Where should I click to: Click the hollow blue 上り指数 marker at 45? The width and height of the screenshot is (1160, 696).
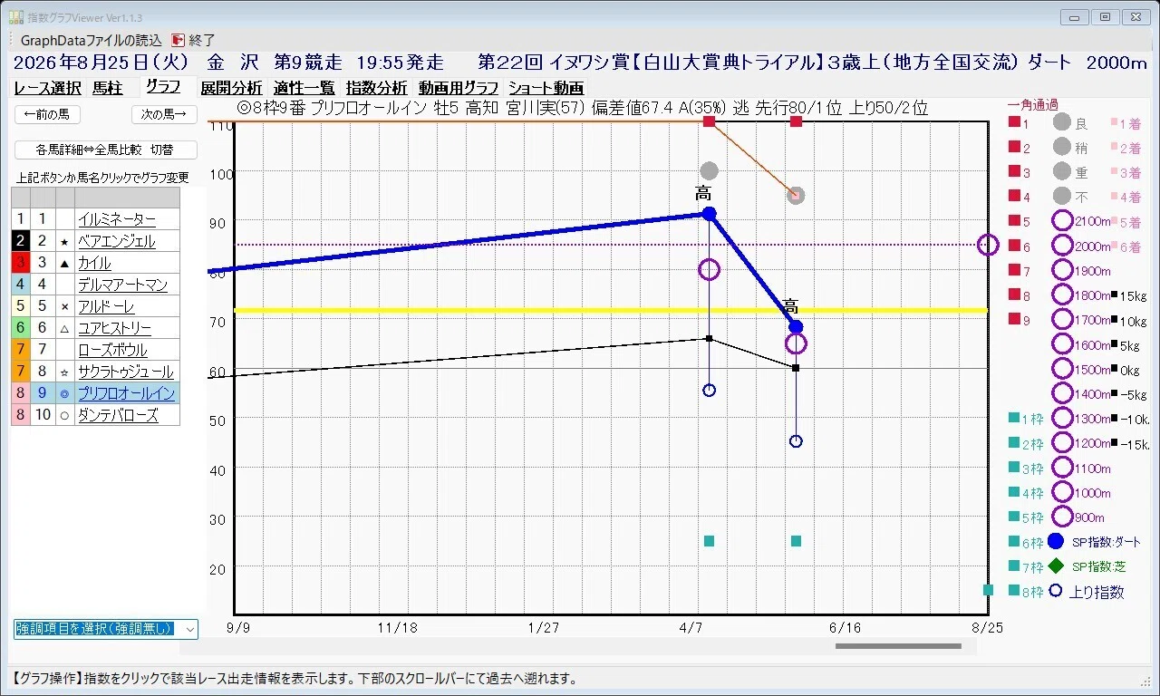click(x=796, y=441)
